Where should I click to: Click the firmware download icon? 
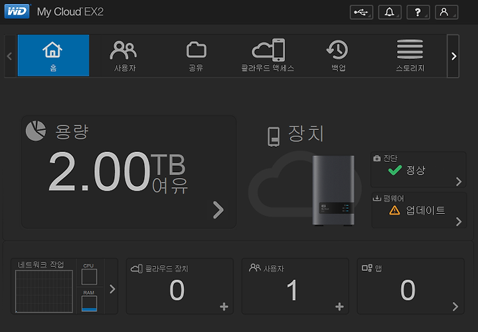(x=377, y=198)
